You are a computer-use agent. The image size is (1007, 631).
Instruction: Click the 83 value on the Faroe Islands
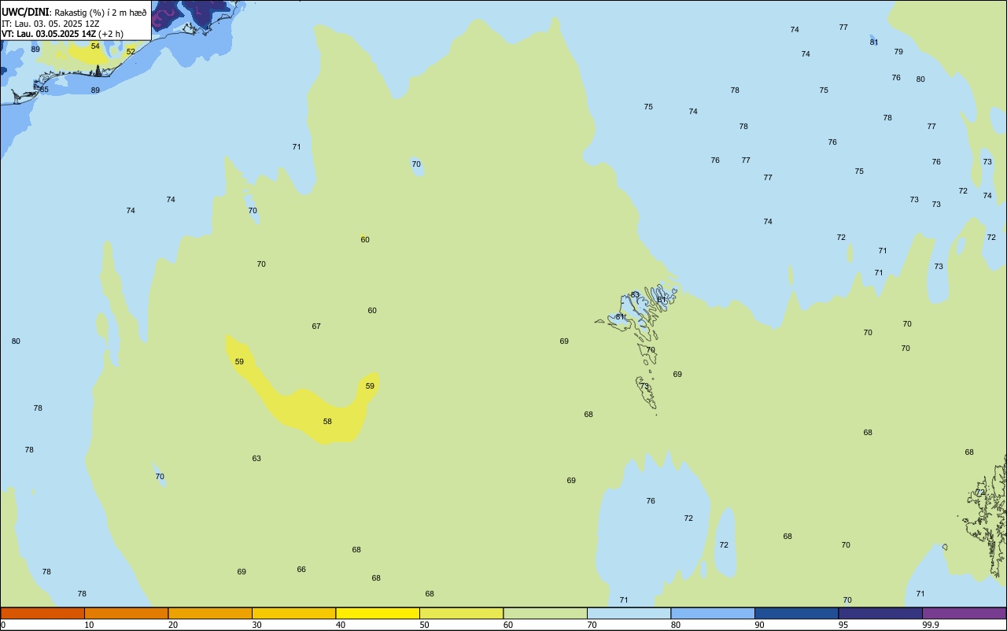pos(635,295)
